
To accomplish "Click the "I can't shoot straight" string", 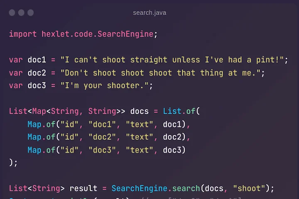I will click(x=172, y=60).
